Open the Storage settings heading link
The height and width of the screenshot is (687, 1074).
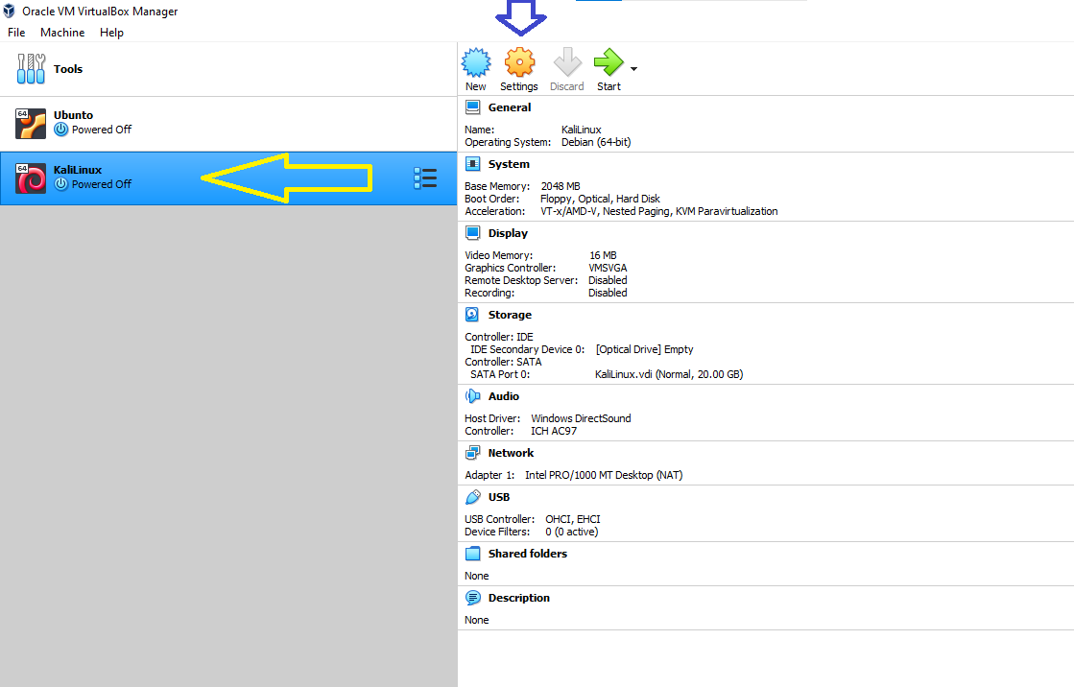click(510, 315)
